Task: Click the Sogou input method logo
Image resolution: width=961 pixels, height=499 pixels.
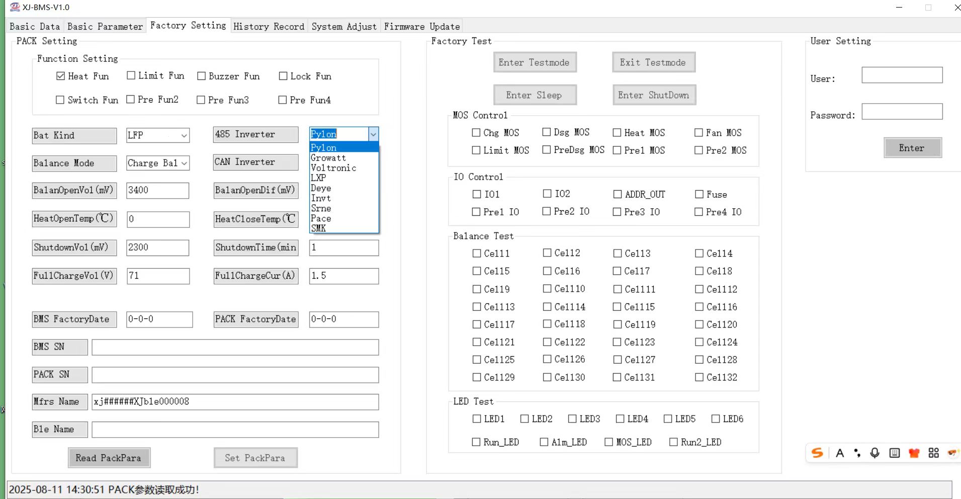Action: coord(817,453)
